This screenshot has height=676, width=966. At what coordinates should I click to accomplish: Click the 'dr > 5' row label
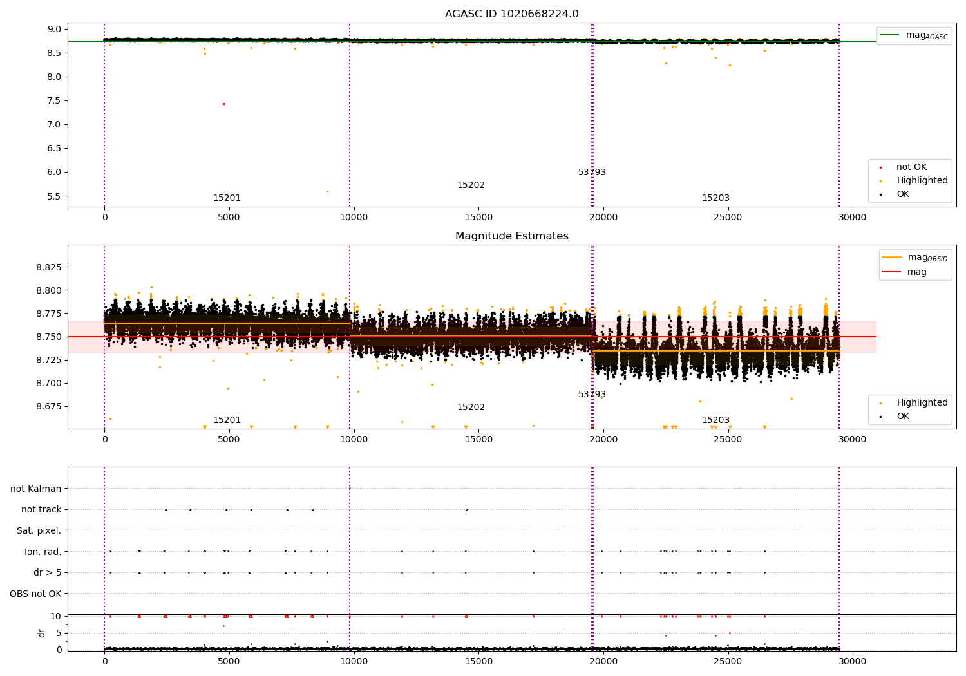(48, 573)
